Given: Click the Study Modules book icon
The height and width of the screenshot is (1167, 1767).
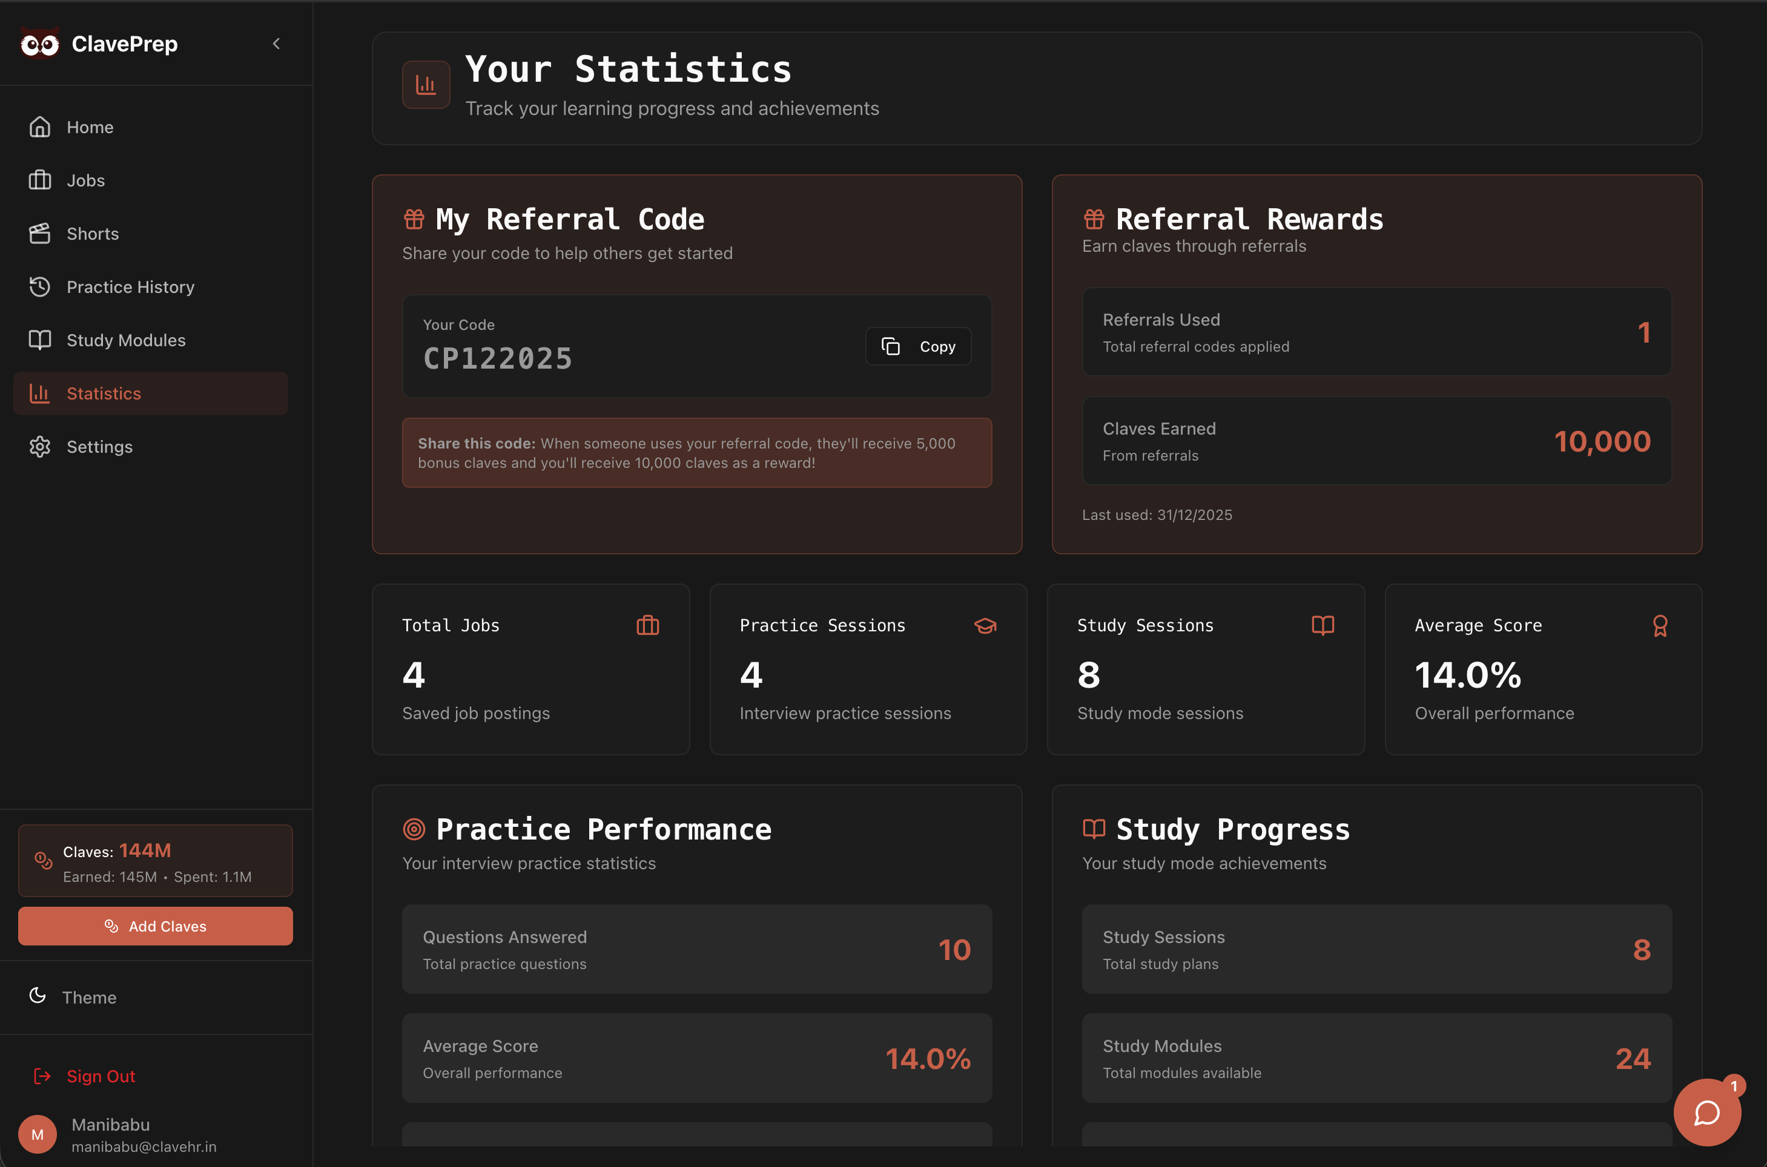Looking at the screenshot, I should (39, 340).
